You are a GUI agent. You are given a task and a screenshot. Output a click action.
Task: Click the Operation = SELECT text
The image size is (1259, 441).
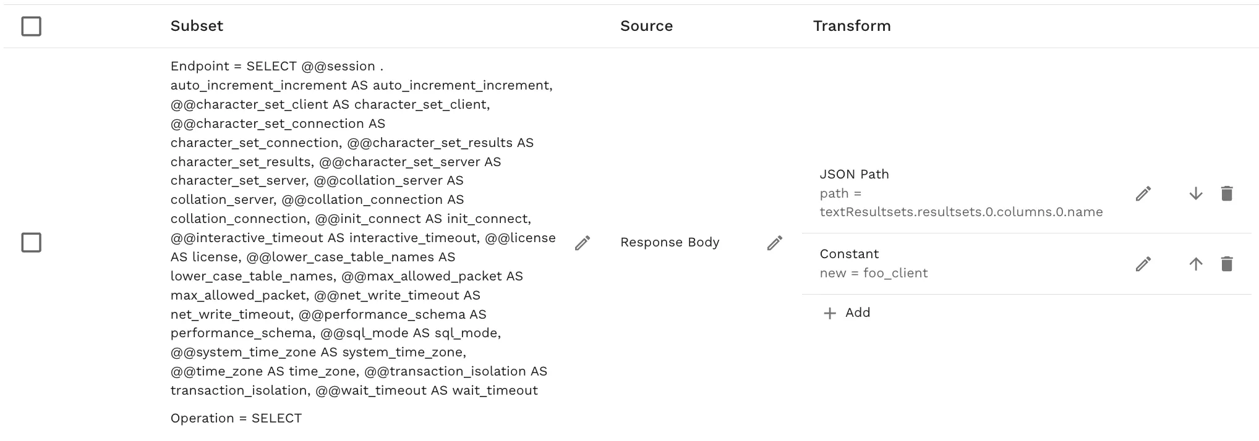(x=236, y=418)
